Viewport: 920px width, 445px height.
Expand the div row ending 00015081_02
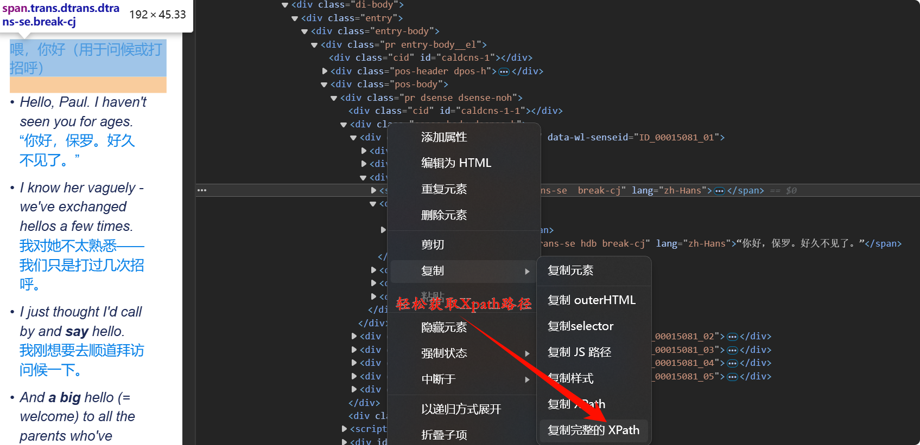(x=354, y=336)
